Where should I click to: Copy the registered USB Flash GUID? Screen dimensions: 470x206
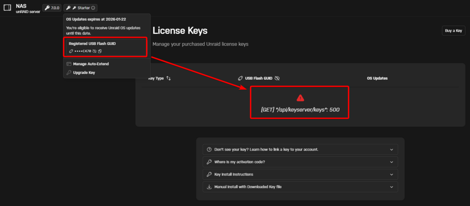click(100, 51)
